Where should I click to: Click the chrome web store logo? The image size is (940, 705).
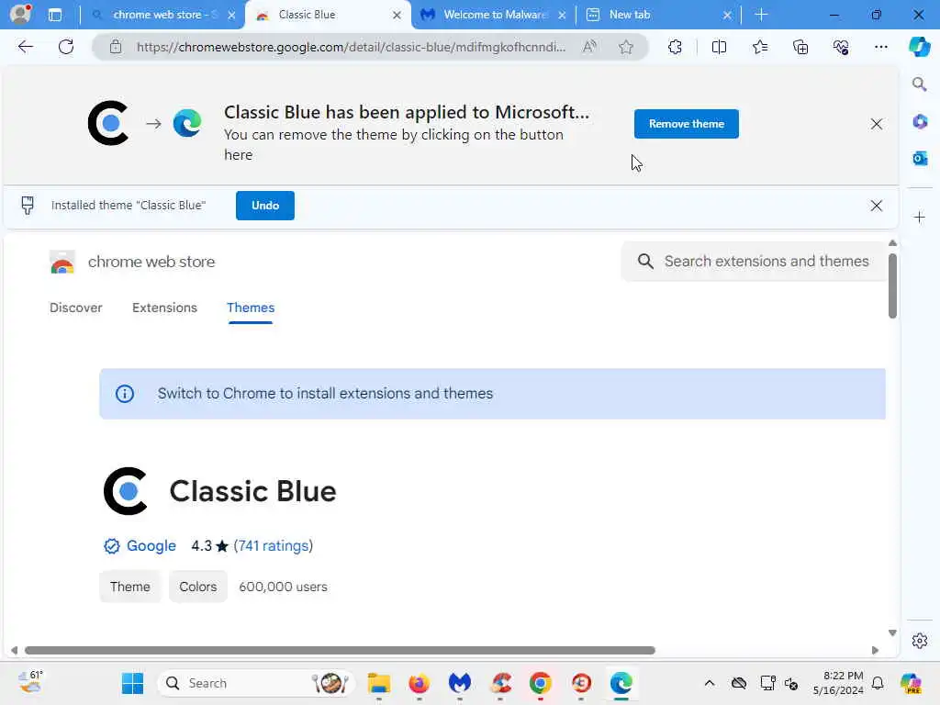click(x=62, y=262)
